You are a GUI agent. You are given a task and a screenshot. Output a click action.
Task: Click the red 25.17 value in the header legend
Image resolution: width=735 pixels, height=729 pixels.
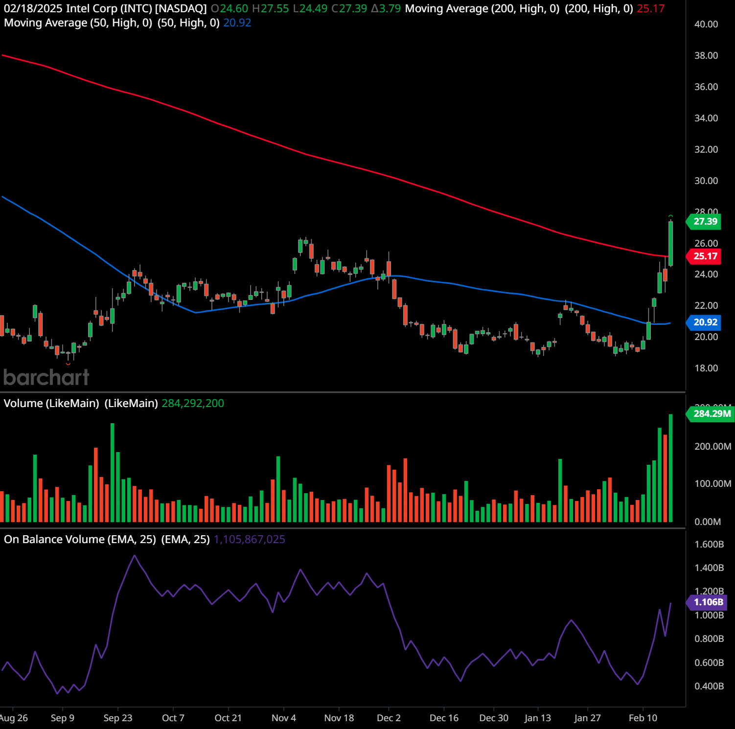(651, 9)
